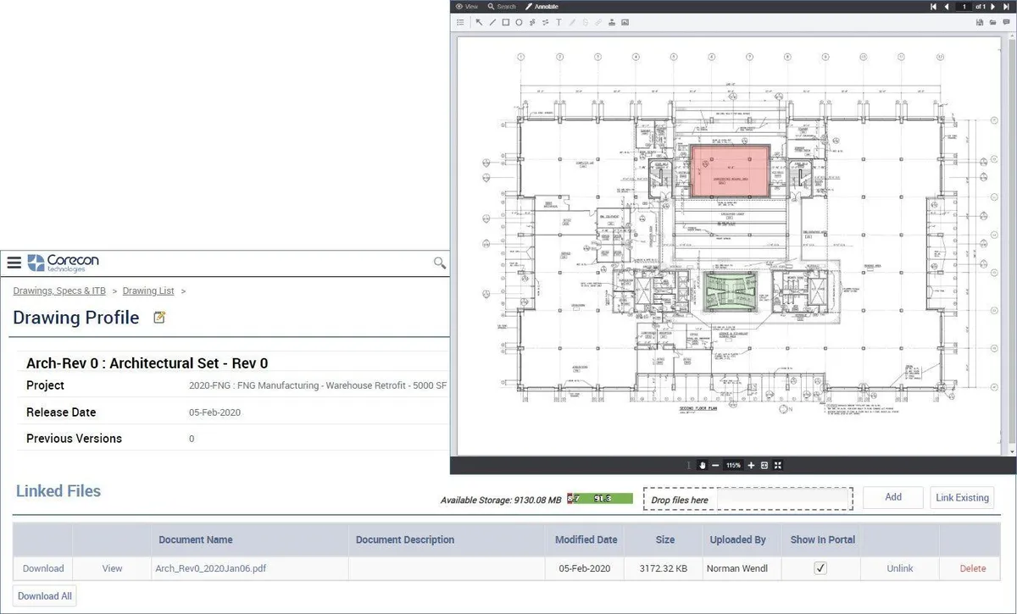Screen dimensions: 1017x614
Task: Select the line drawing tool
Action: click(x=492, y=22)
